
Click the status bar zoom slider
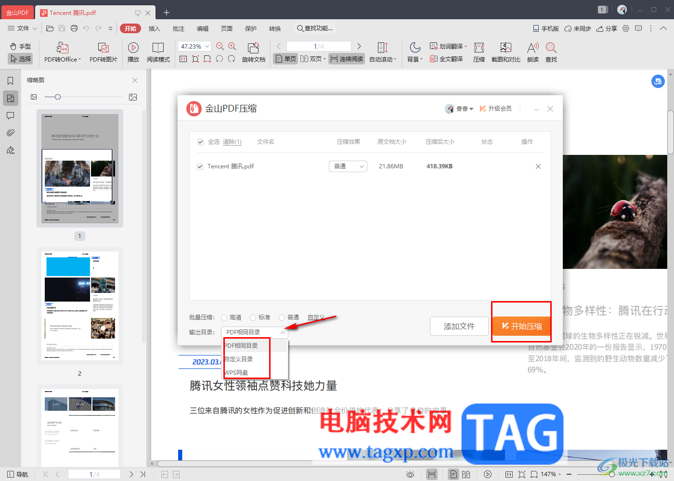point(611,474)
